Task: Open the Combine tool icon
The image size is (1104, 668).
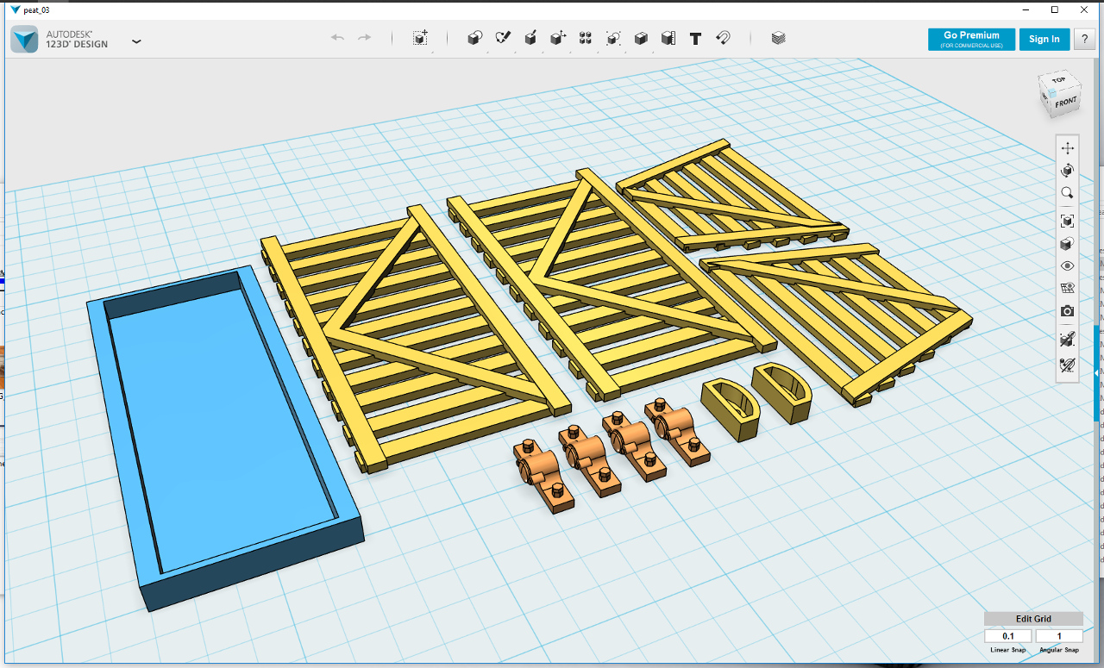Action: (641, 38)
